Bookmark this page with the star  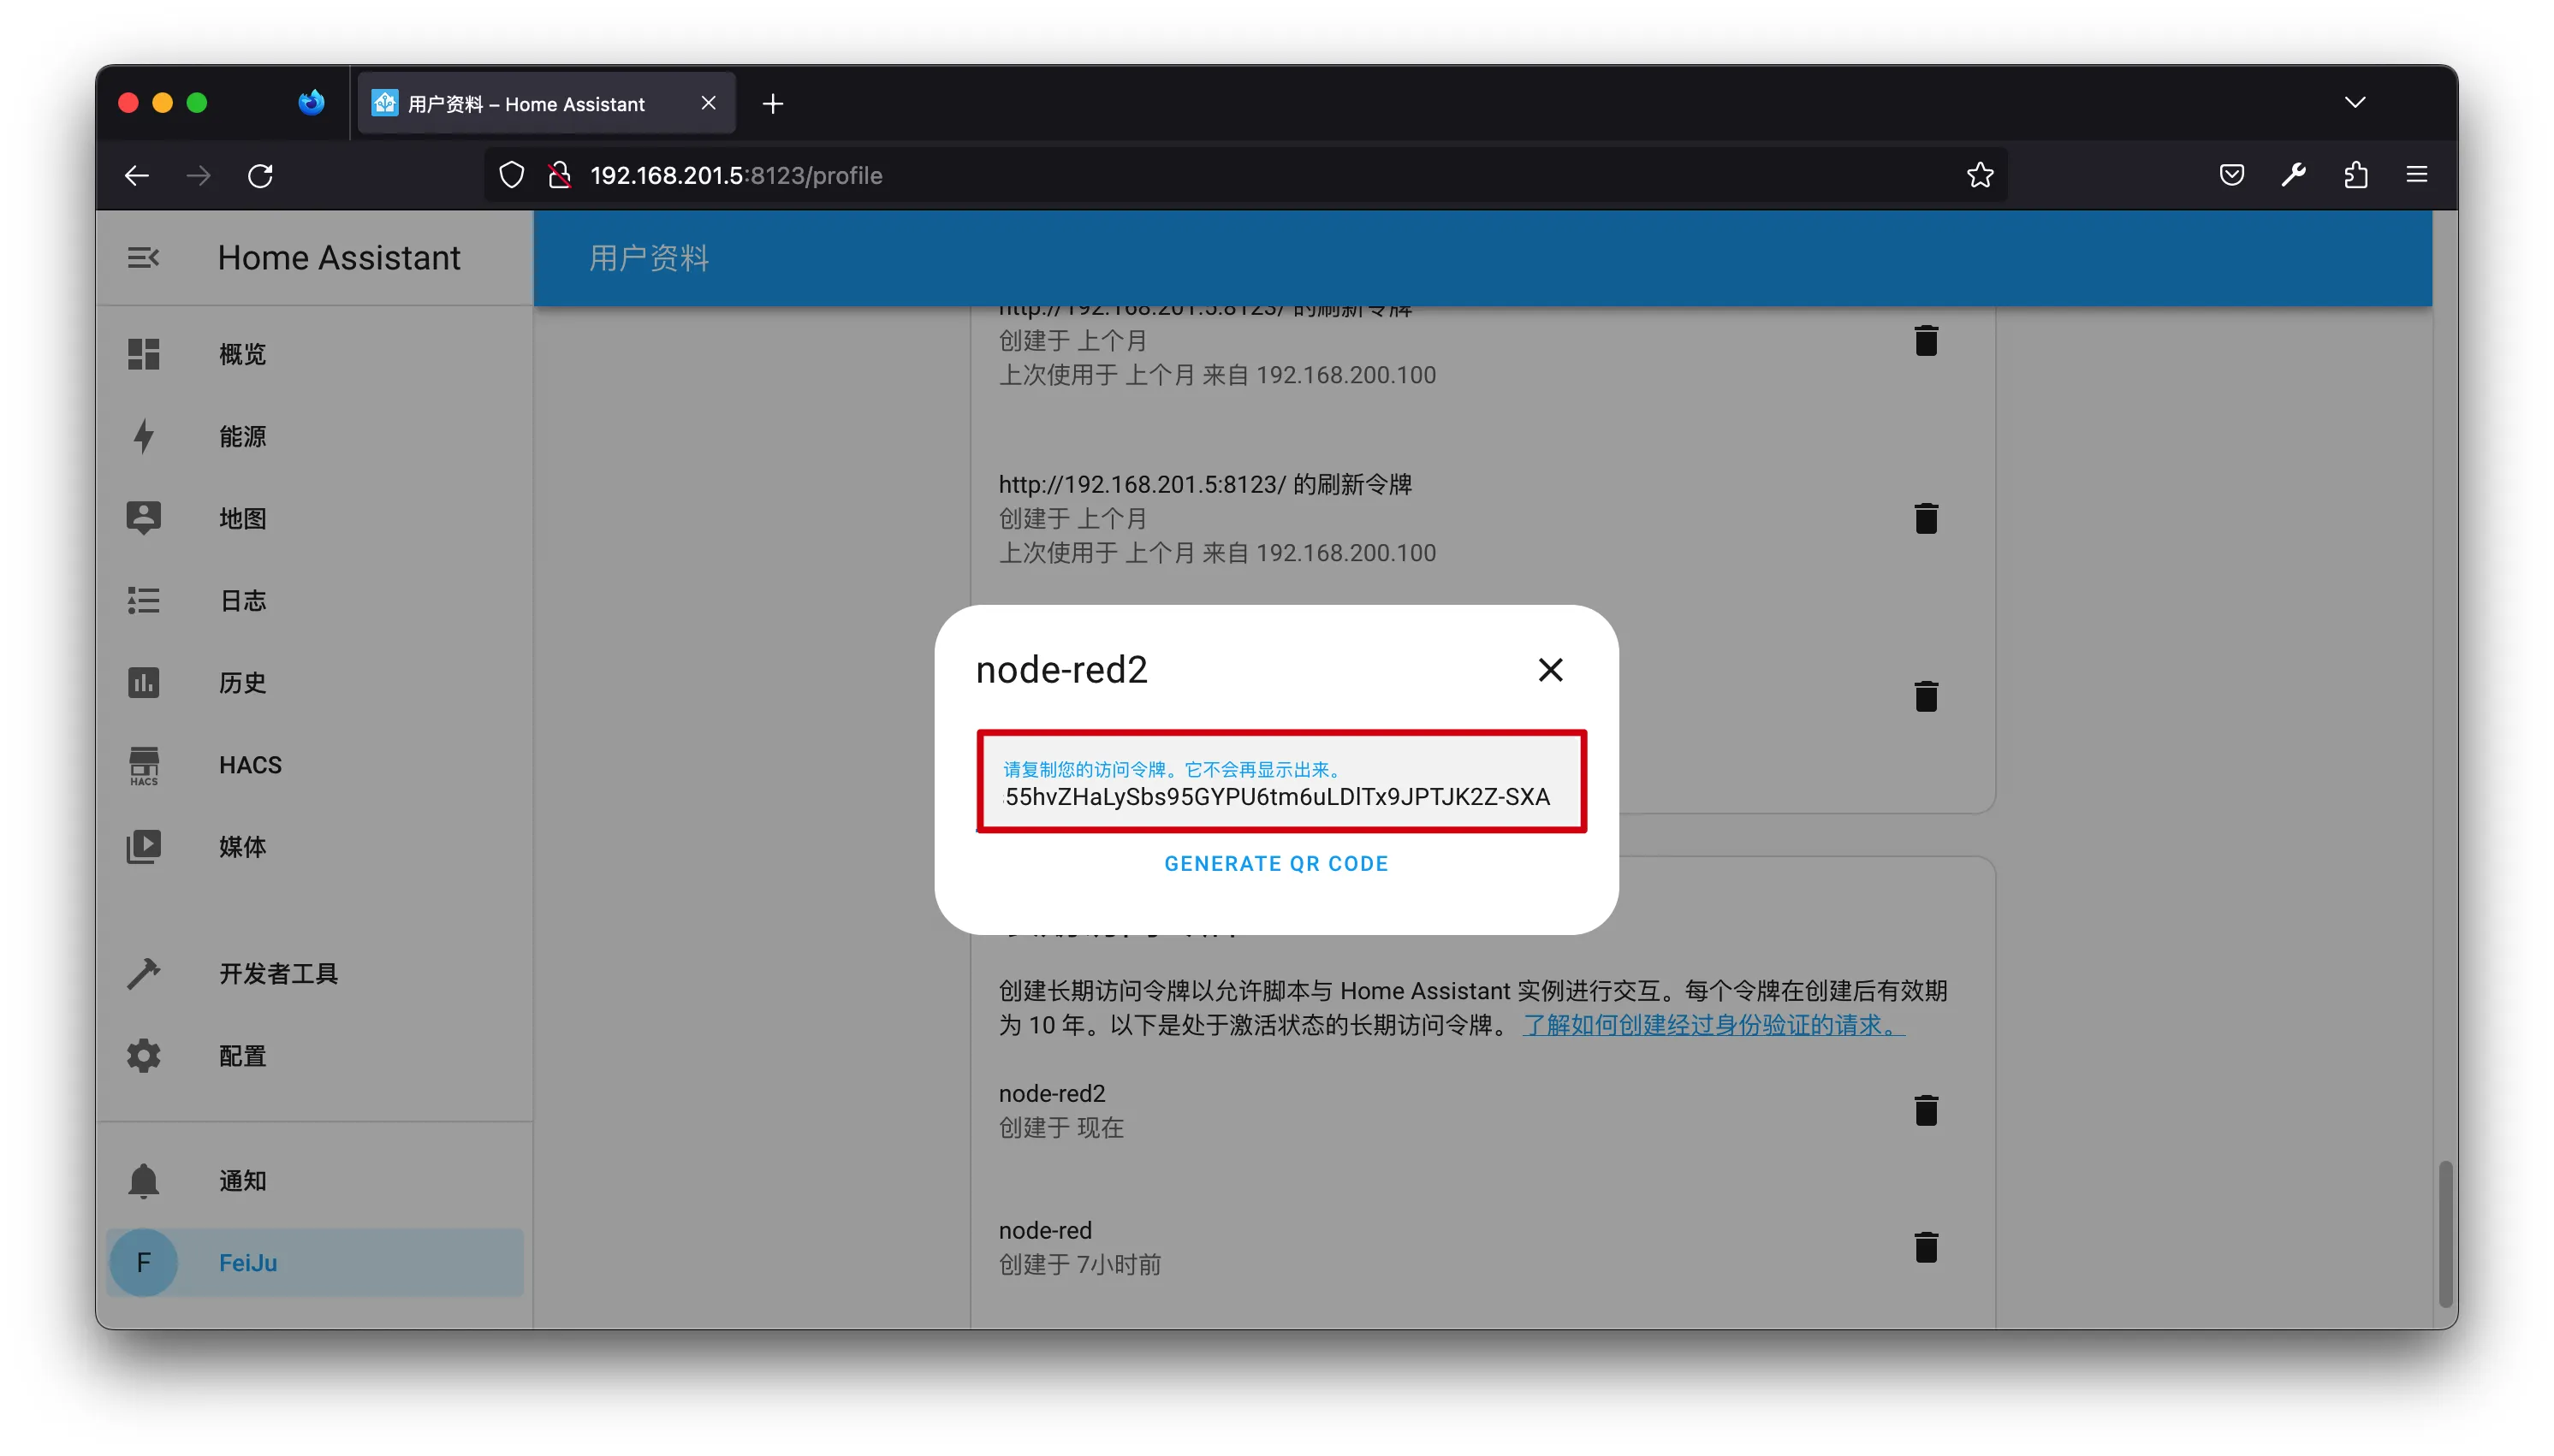(1980, 175)
